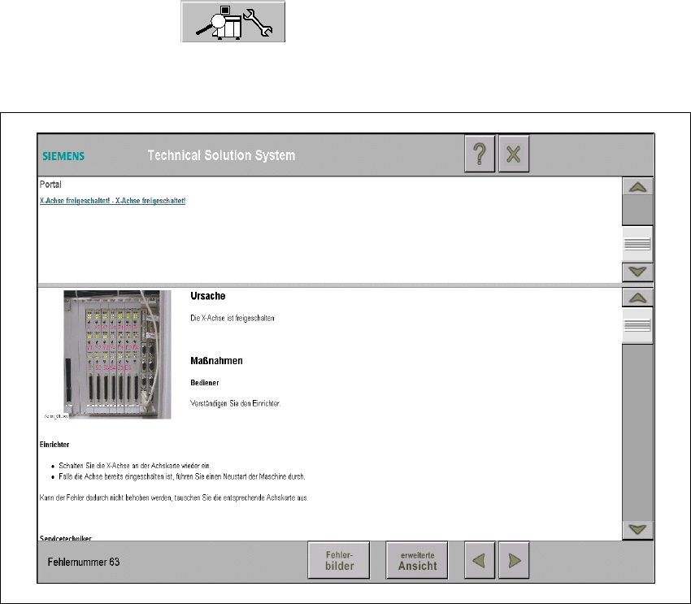Click the text 'Die X-Achse ist freigeschalten'
691x604 pixels.
pyautogui.click(x=233, y=318)
